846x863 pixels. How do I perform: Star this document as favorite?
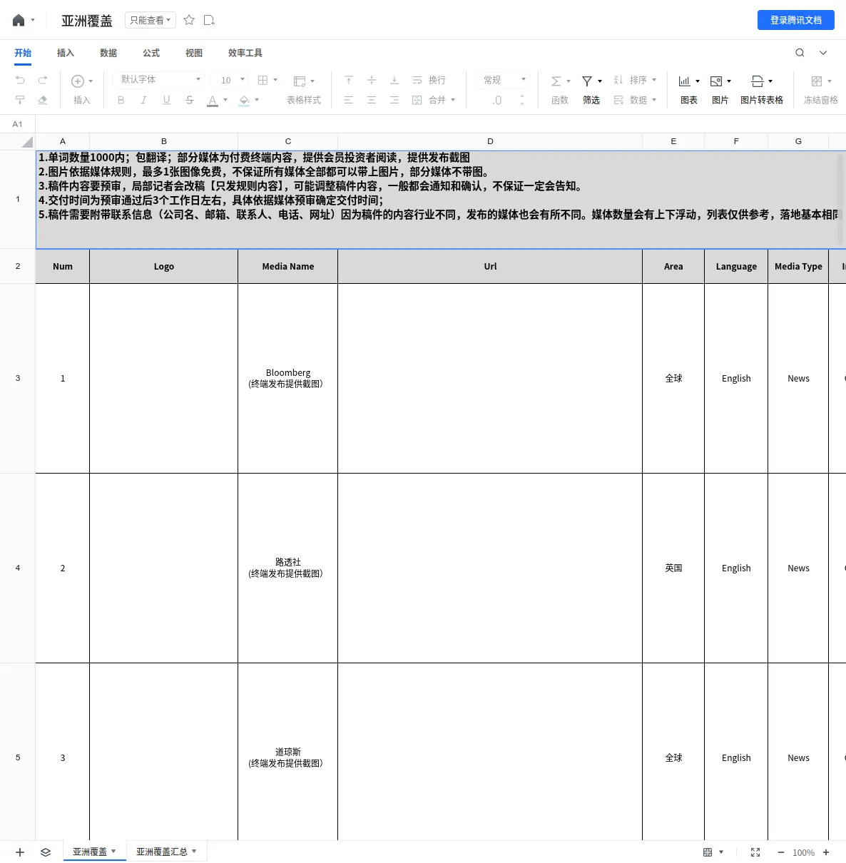pos(189,20)
